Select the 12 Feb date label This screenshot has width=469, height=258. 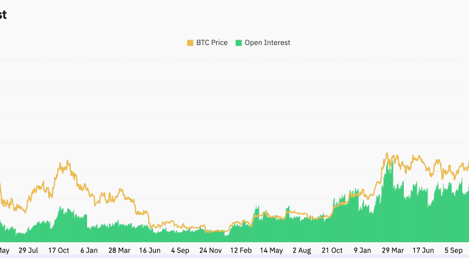point(241,250)
